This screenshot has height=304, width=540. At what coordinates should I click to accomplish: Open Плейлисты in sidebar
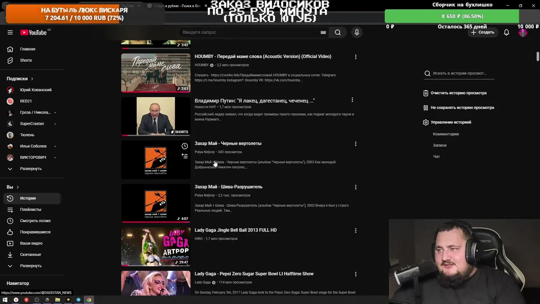pyautogui.click(x=32, y=209)
